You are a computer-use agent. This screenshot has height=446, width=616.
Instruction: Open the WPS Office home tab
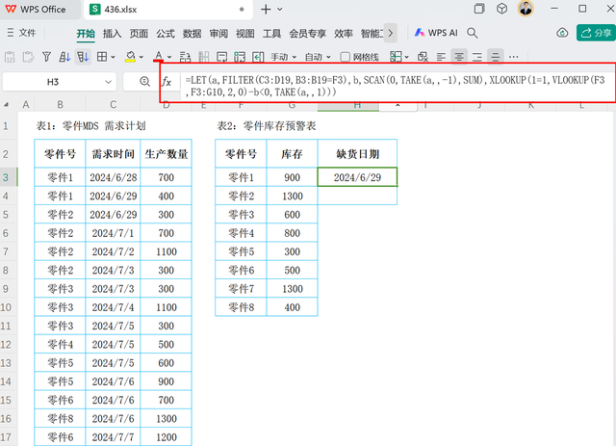37,10
